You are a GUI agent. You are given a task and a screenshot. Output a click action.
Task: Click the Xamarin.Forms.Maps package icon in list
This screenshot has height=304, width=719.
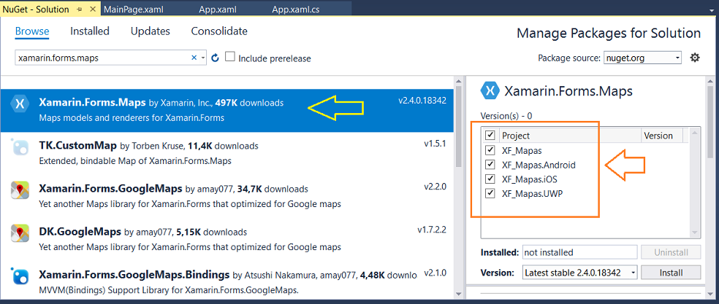pyautogui.click(x=20, y=104)
